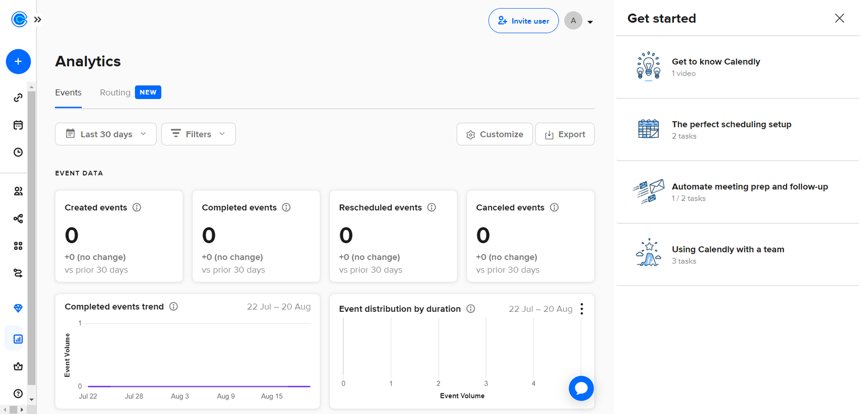861x414 pixels.
Task: Open Integrations grid icon in sidebar
Action: pyautogui.click(x=18, y=246)
